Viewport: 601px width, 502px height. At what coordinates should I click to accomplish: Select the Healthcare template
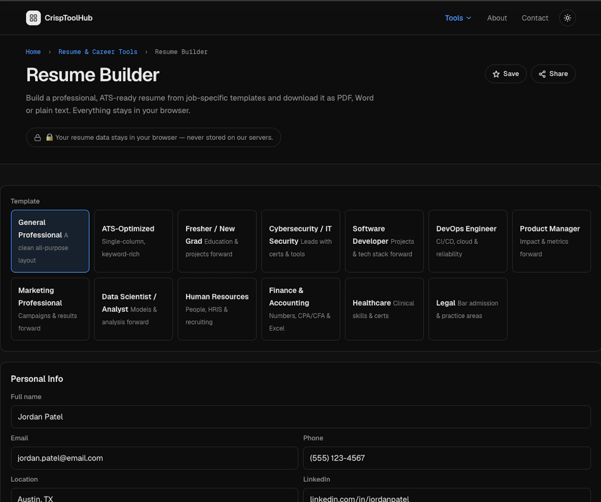click(384, 309)
